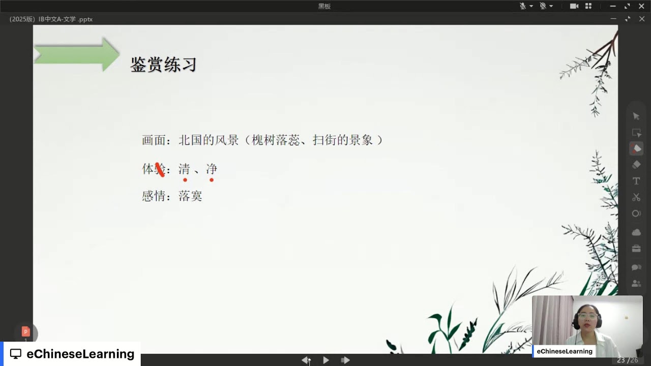Click the 鉴赏练习 slide heading
Viewport: 651px width, 366px height.
tap(163, 65)
